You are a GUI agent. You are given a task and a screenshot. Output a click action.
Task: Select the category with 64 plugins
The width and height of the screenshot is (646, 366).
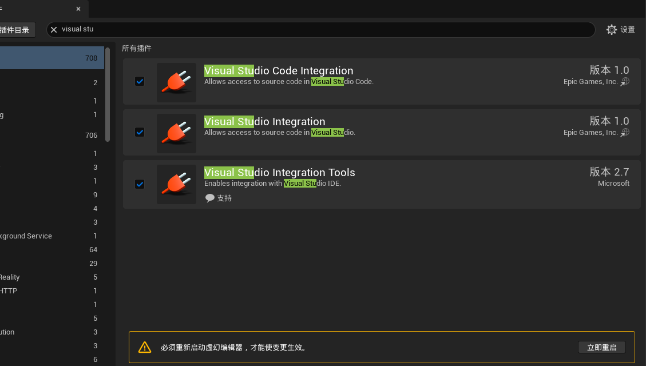pyautogui.click(x=52, y=249)
